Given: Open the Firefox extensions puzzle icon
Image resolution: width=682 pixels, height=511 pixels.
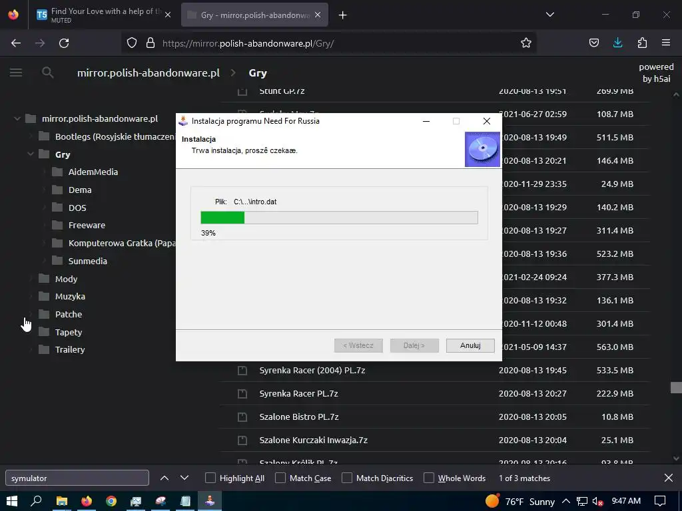Looking at the screenshot, I should tap(642, 43).
